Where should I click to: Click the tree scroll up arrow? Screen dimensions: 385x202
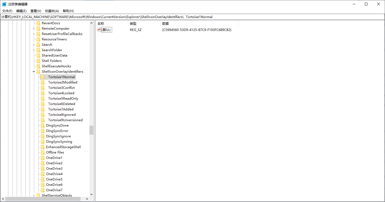click(x=92, y=23)
